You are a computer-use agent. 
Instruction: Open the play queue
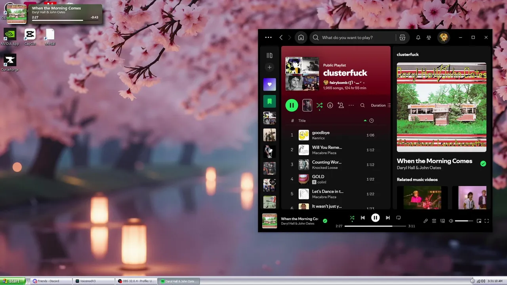(x=434, y=221)
